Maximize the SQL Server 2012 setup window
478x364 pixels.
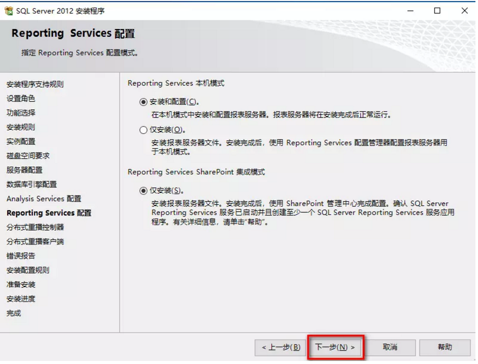pyautogui.click(x=437, y=11)
